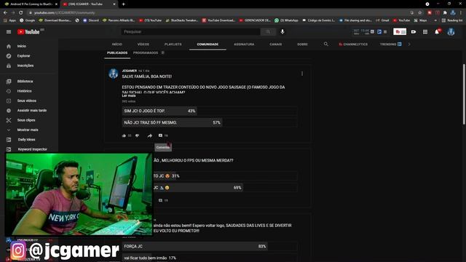
Task: Open the YouTube apps grid
Action: click(425, 32)
